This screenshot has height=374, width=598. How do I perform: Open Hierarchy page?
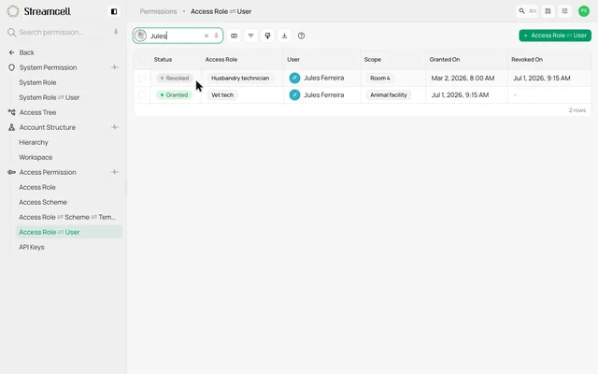click(x=34, y=142)
